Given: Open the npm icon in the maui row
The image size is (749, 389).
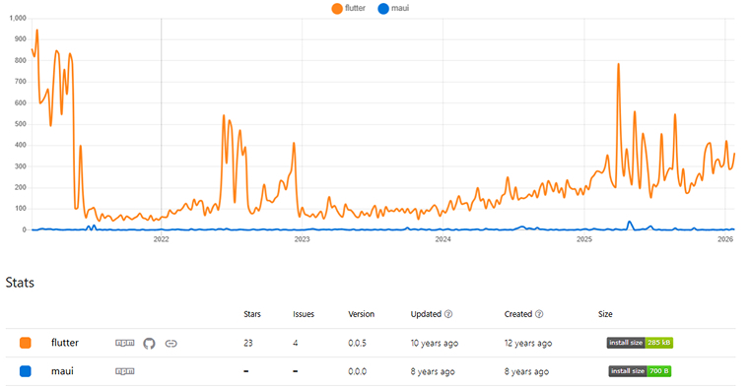Looking at the screenshot, I should 125,371.
